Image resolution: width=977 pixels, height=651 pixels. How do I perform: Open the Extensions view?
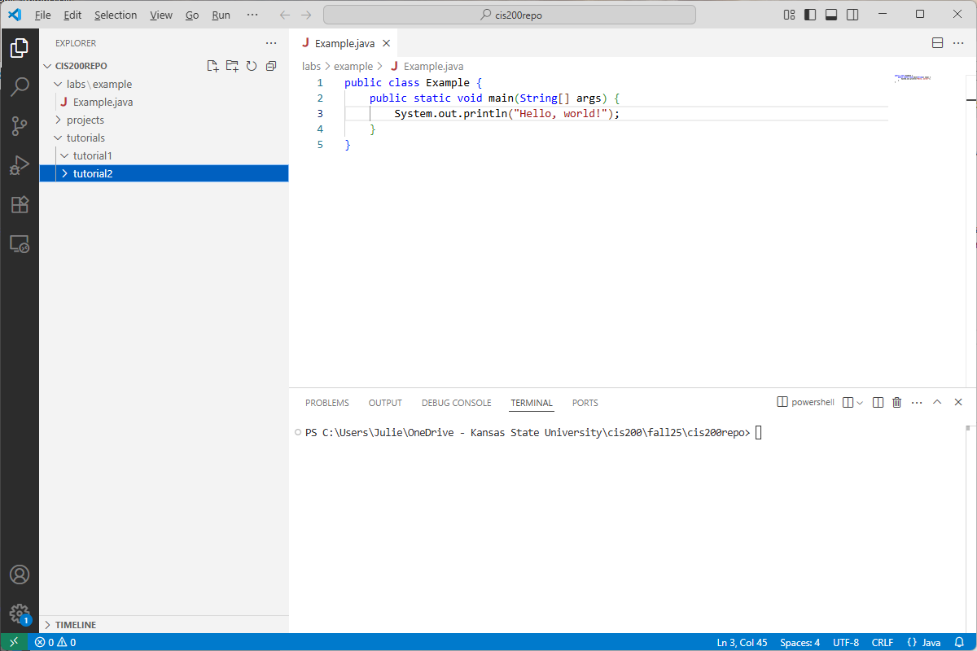(20, 204)
